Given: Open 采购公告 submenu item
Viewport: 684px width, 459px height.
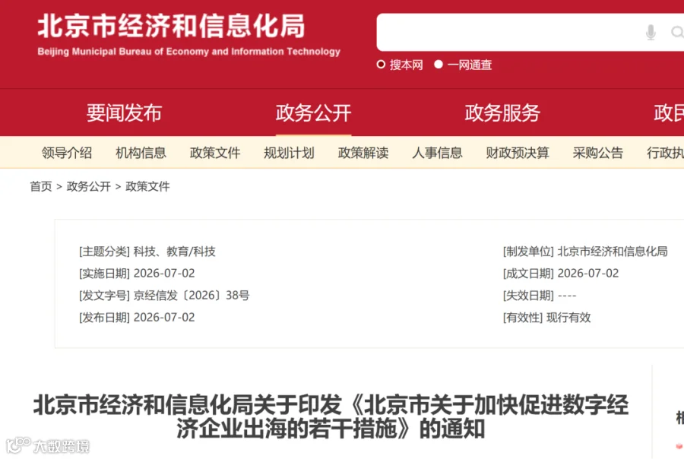Looking at the screenshot, I should (598, 153).
